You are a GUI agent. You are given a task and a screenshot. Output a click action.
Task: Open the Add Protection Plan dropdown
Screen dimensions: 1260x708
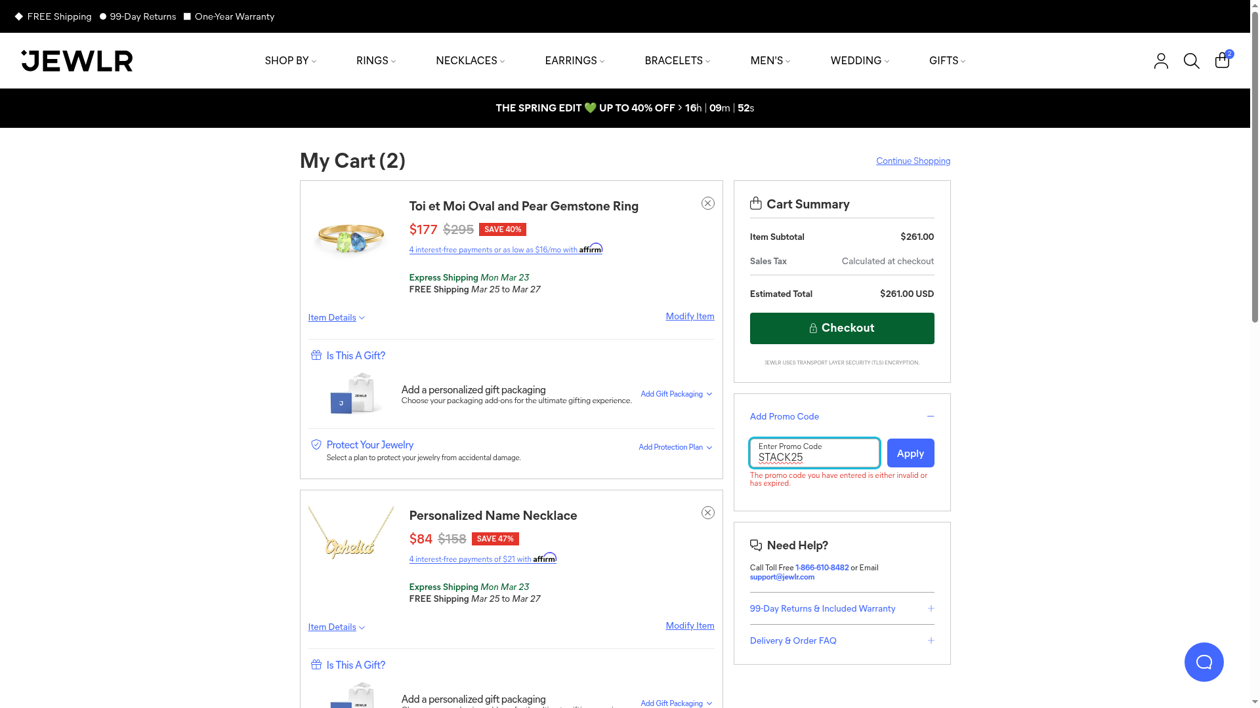click(675, 447)
